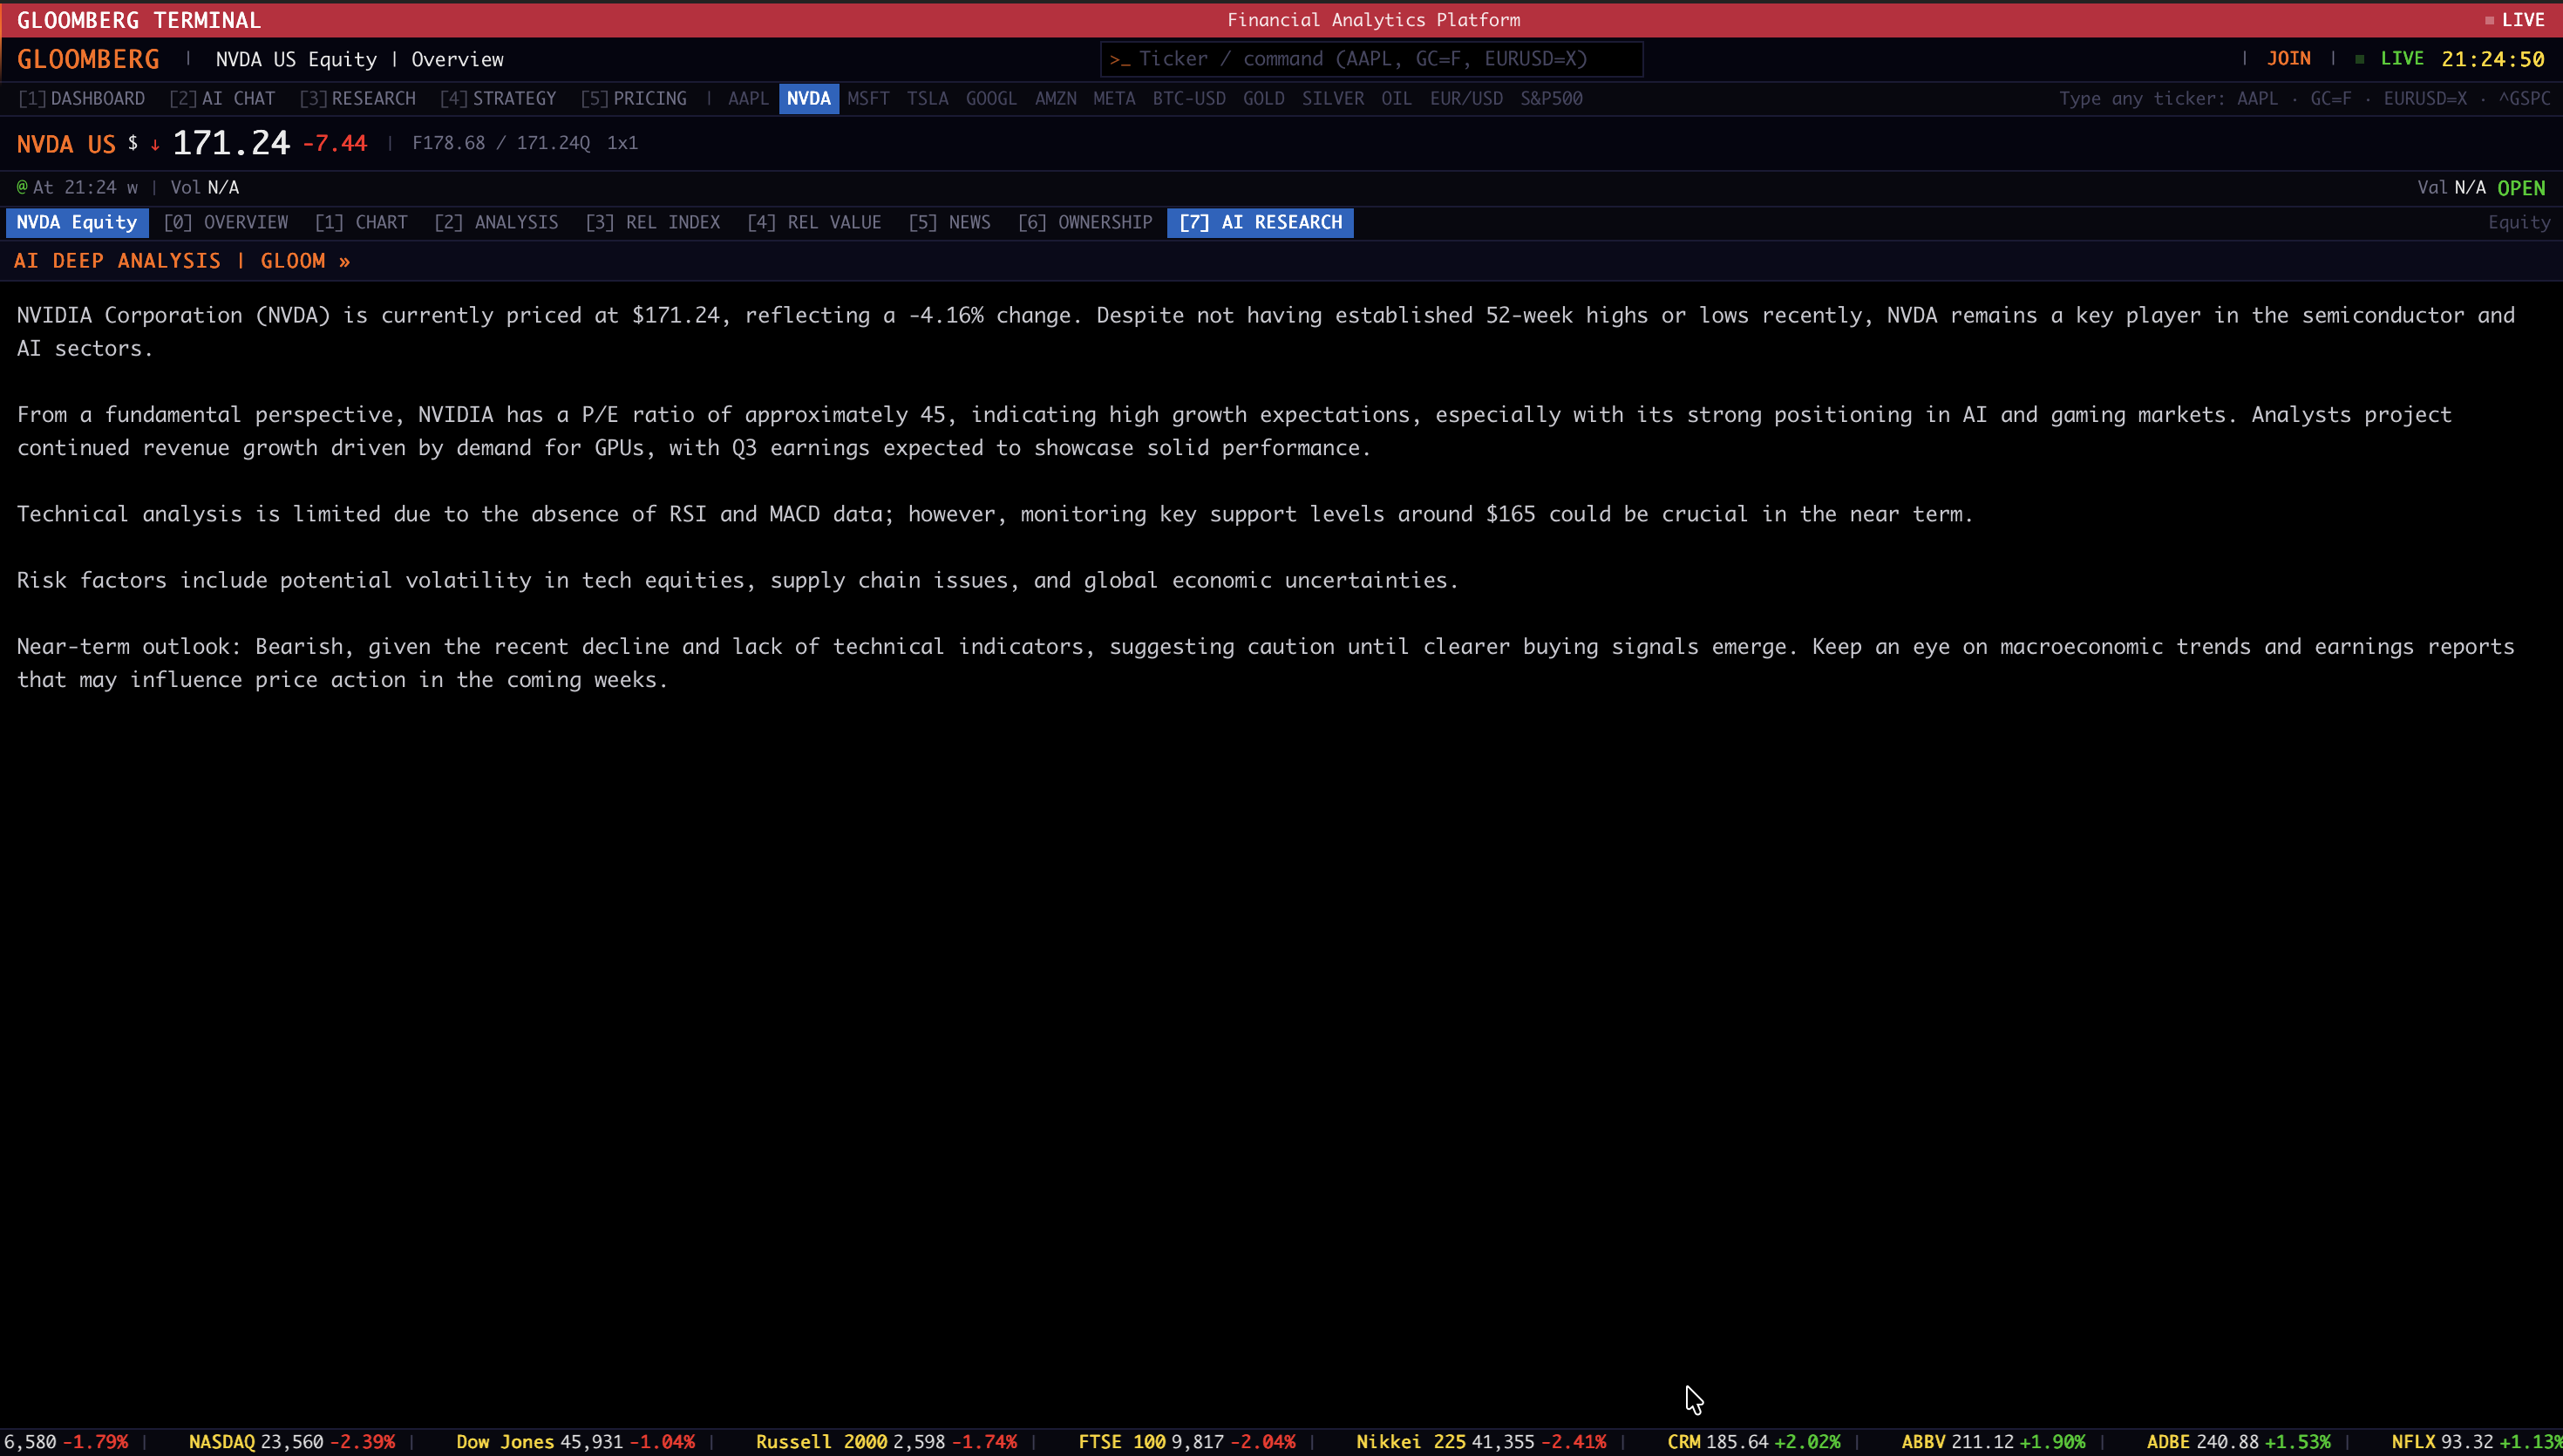This screenshot has width=2563, height=1456.
Task: Switch to the CHART tab
Action: pyautogui.click(x=361, y=222)
